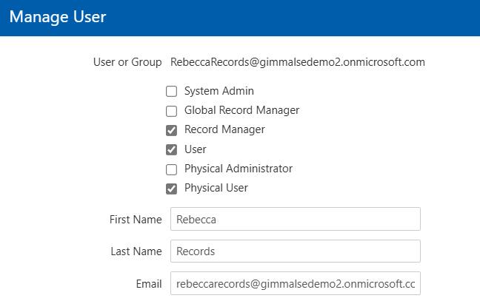Click the "Record Manager" label text
Image resolution: width=480 pixels, height=301 pixels.
pyautogui.click(x=224, y=129)
